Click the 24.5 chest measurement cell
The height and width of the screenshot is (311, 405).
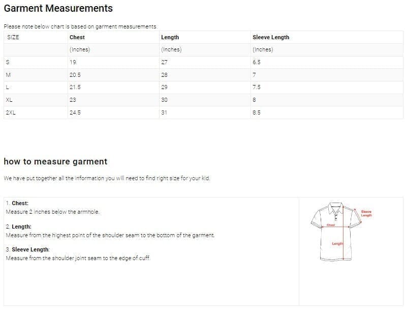click(75, 112)
